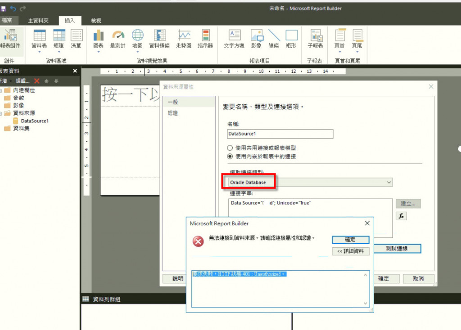
Task: Click 確定 in the error message box
Action: point(350,240)
